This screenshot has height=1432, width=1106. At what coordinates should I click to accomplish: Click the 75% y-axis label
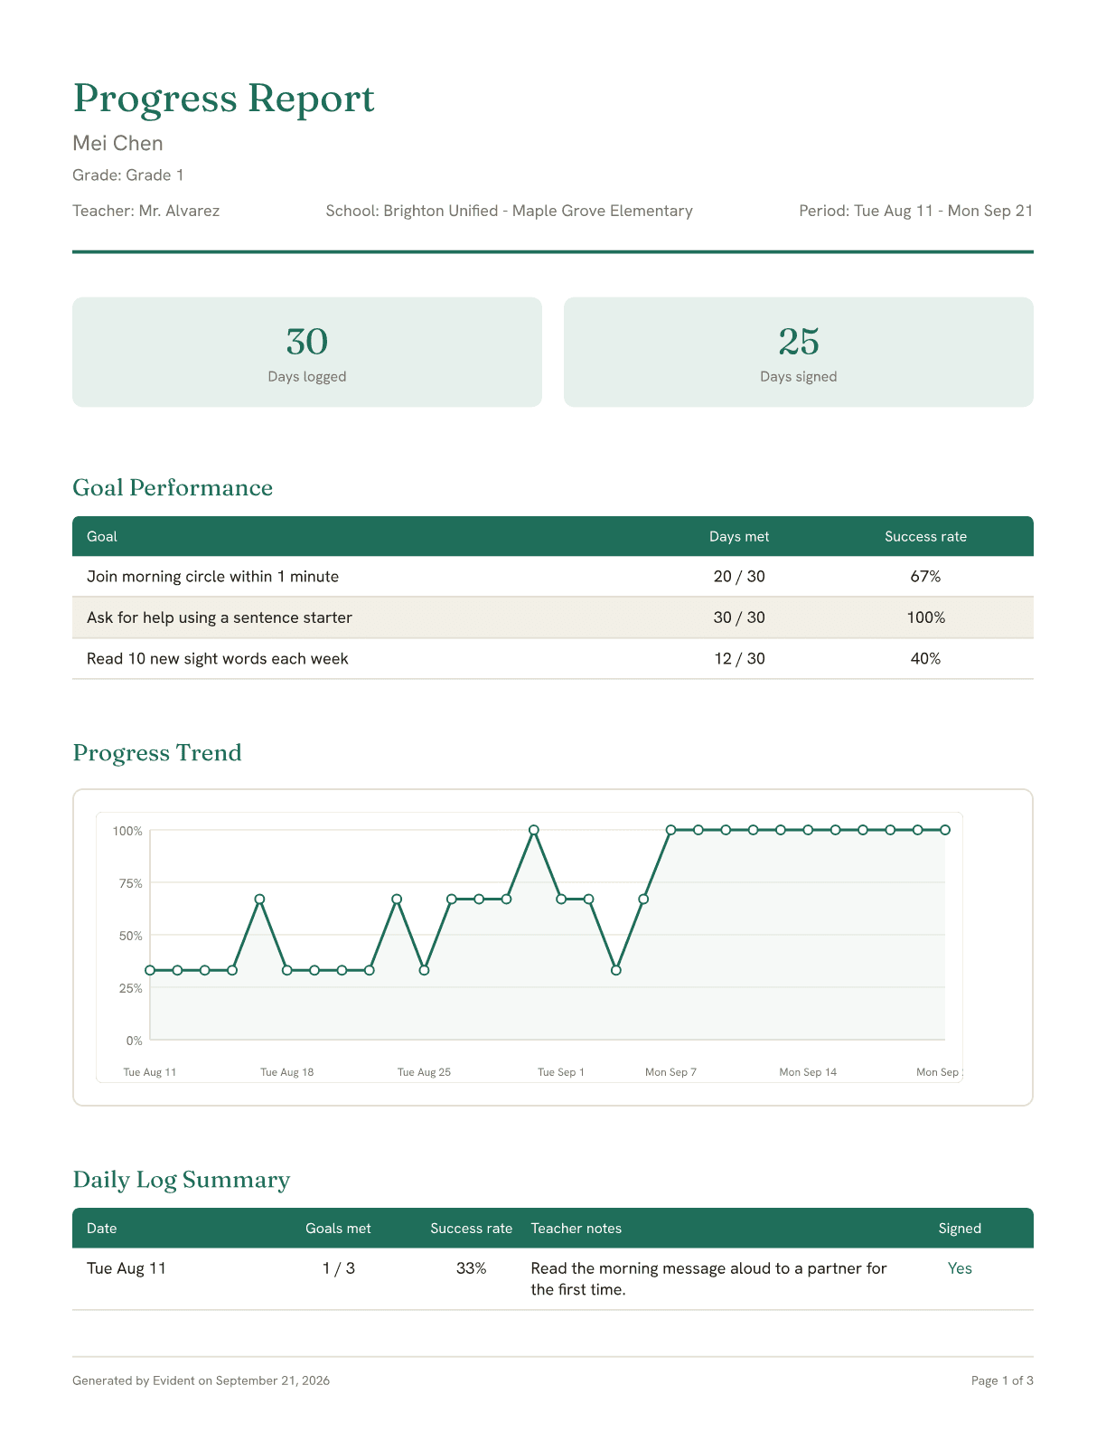(x=131, y=883)
